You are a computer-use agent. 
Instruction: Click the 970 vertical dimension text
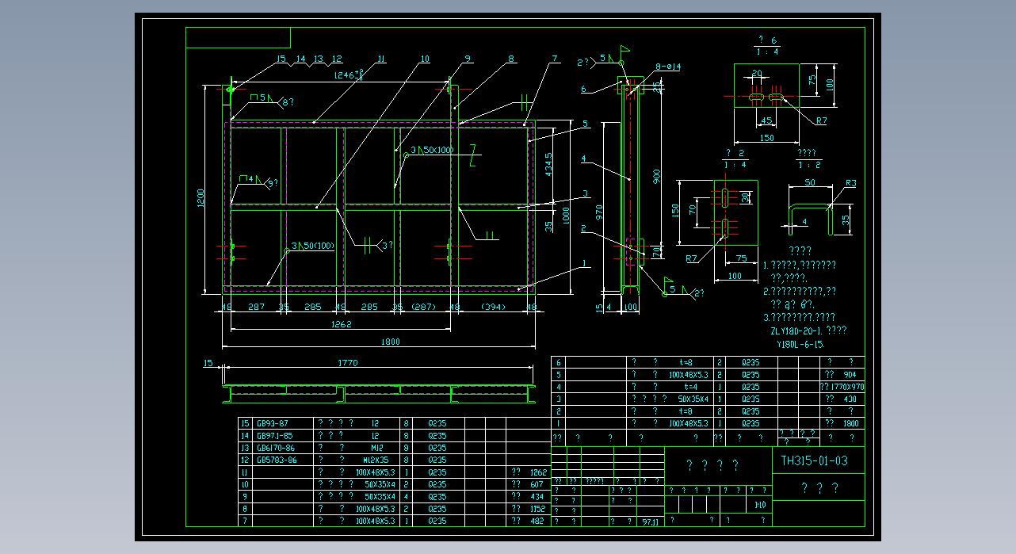[x=599, y=212]
